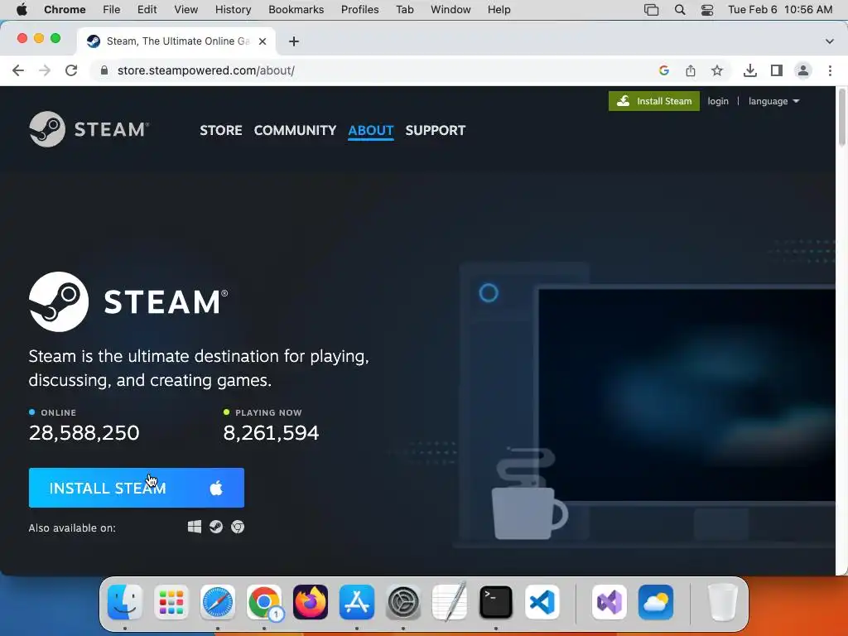Open the Help menu

(499, 10)
